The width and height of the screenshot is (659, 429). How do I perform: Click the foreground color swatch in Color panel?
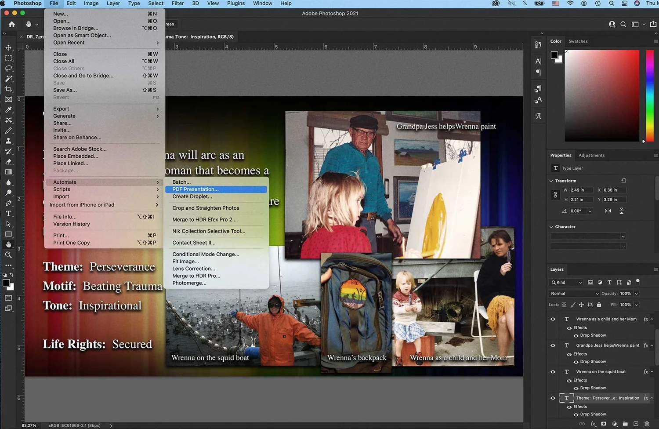(x=554, y=55)
